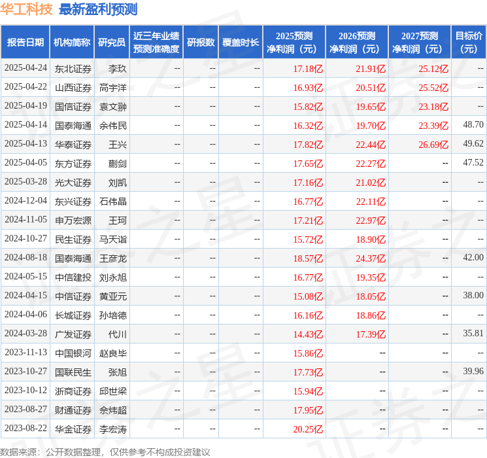The height and width of the screenshot is (458, 487).
Task: Select 华泰证券 institution cell
Action: tap(73, 145)
